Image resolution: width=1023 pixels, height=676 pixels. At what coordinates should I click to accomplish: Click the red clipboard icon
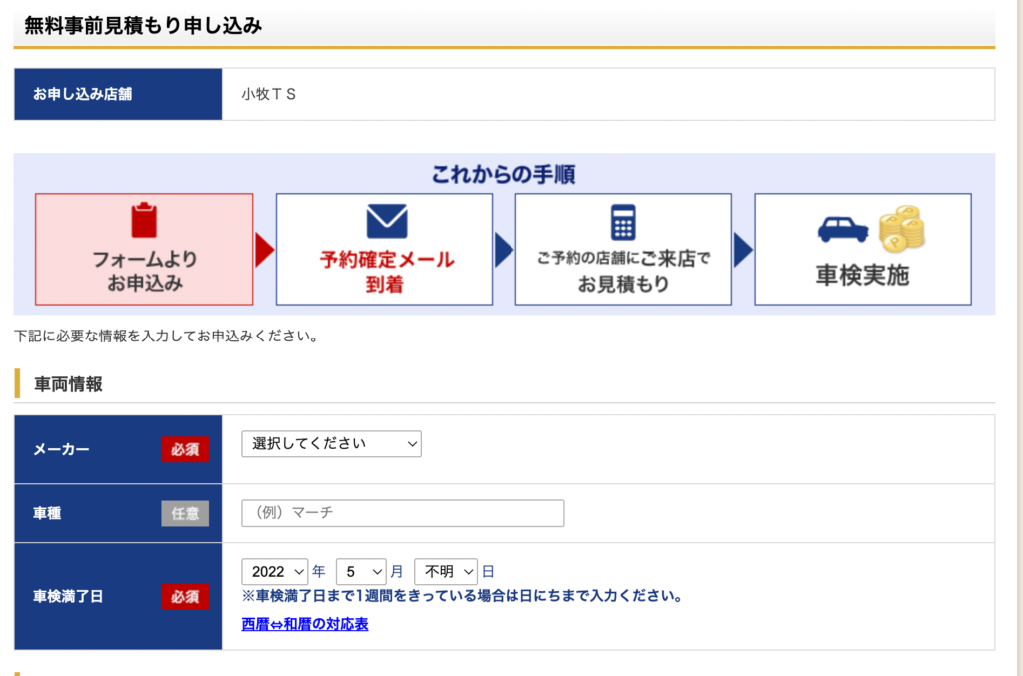[144, 221]
